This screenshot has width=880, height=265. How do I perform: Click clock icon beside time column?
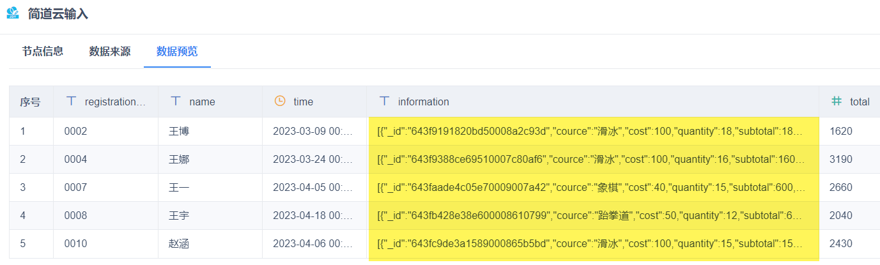[280, 101]
